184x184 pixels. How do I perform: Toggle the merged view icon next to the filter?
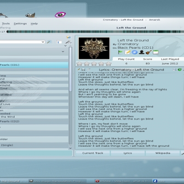[59, 42]
